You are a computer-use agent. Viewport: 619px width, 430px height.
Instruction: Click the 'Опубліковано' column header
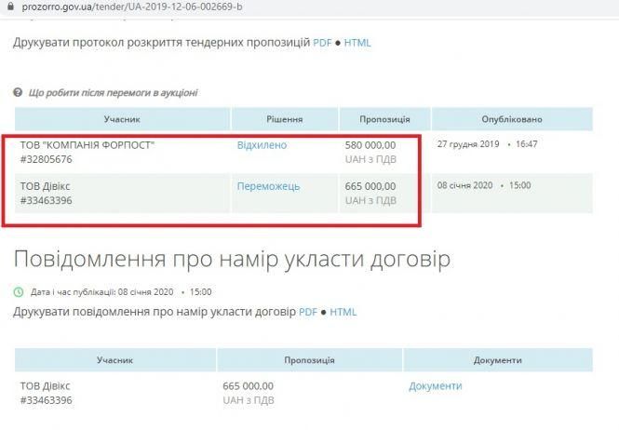pos(512,119)
